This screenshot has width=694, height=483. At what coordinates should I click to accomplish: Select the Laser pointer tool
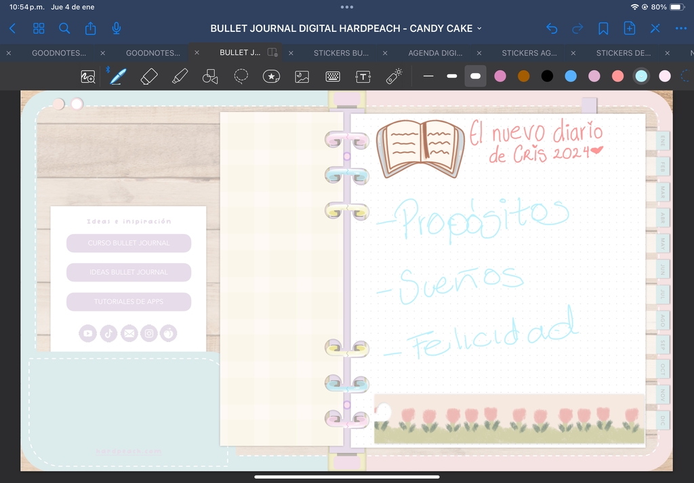[394, 76]
